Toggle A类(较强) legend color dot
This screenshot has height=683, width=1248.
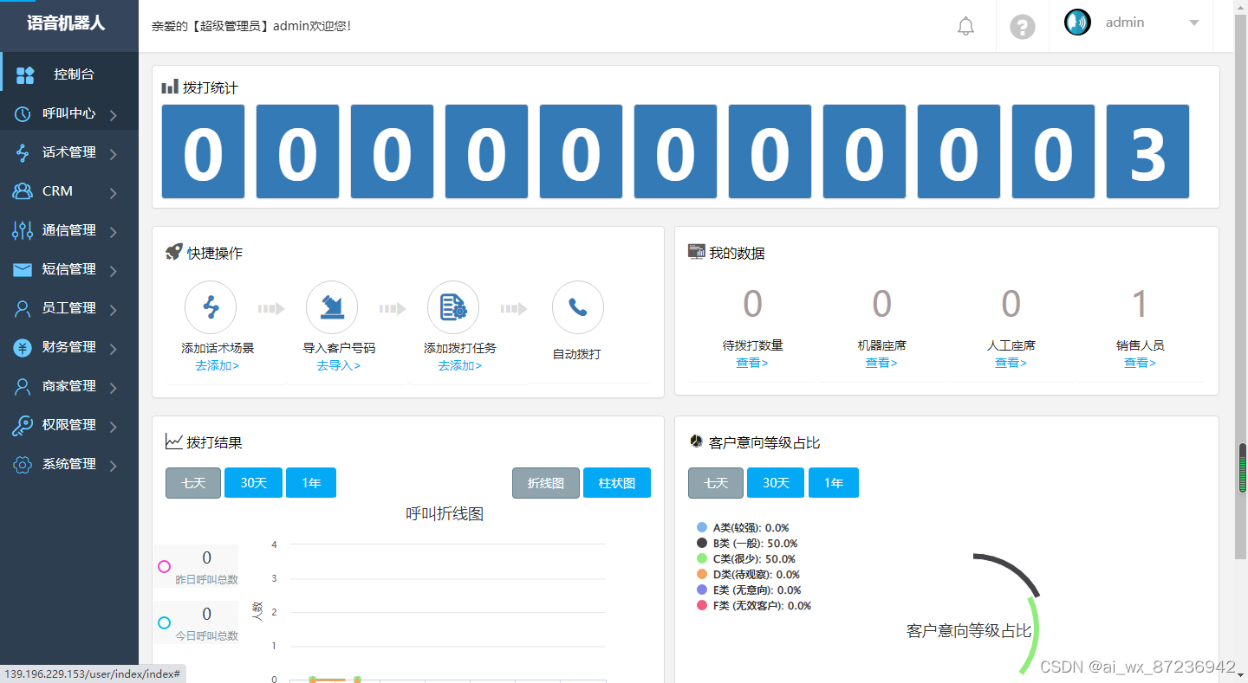click(702, 527)
